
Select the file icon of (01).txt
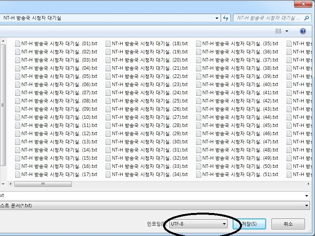click(17, 44)
